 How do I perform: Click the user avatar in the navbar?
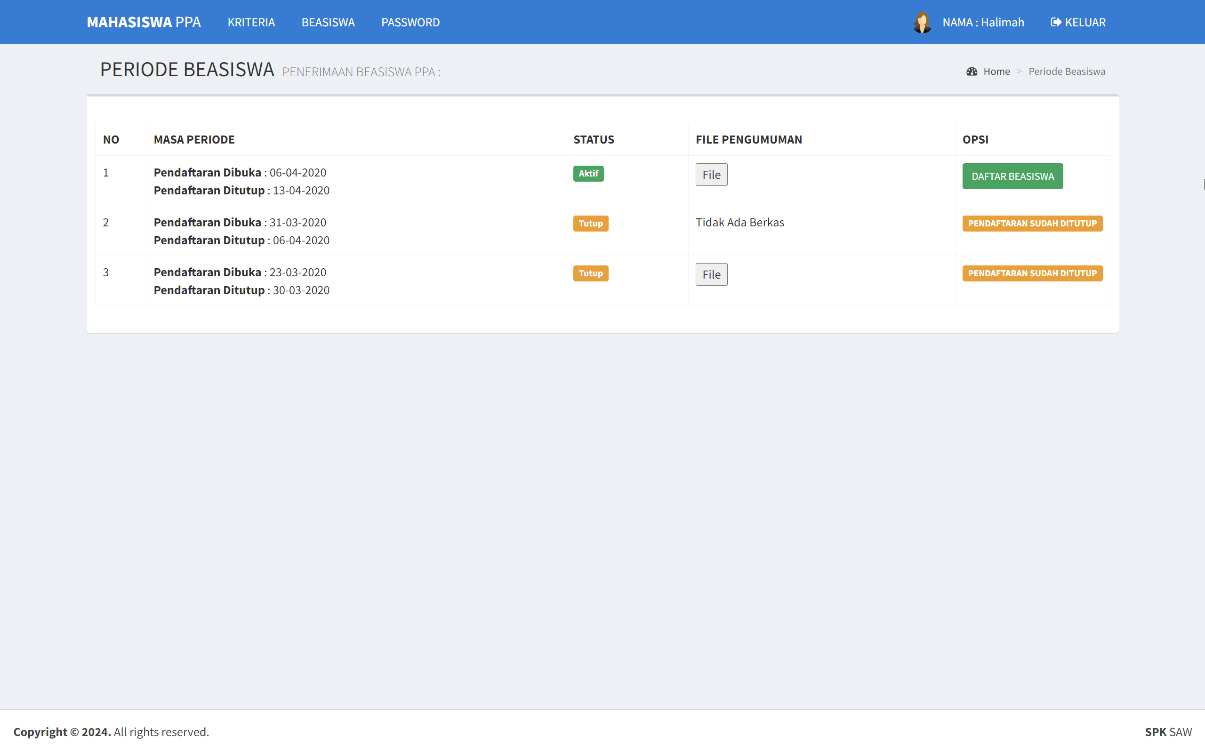click(923, 22)
